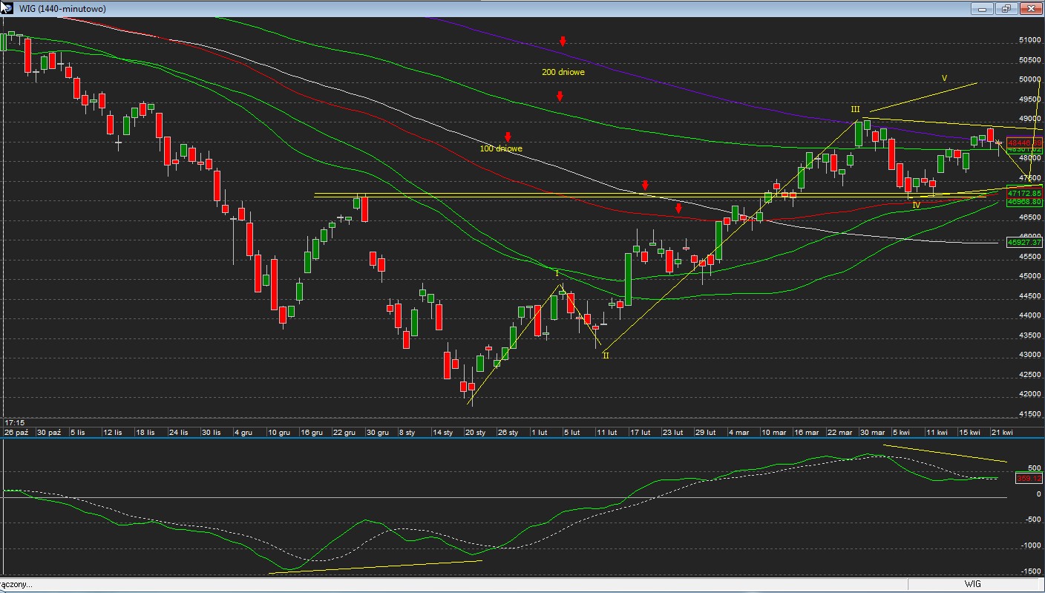Screen dimensions: 1045x593
Task: Click the '10 gru' date on time axis
Action: pyautogui.click(x=279, y=432)
